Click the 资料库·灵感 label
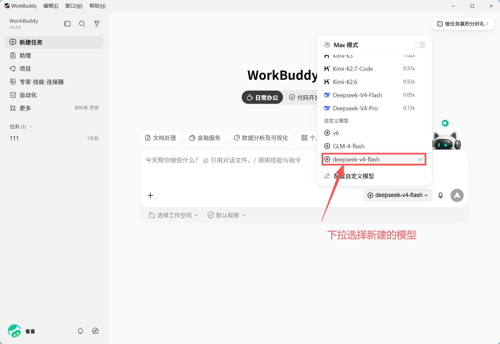Image resolution: width=500 pixels, height=344 pixels. (86, 108)
